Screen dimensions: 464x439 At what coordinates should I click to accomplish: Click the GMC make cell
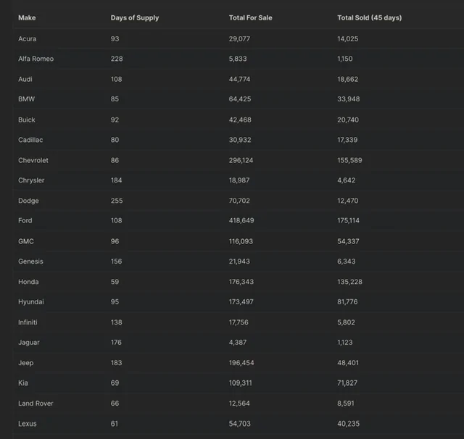coord(26,241)
